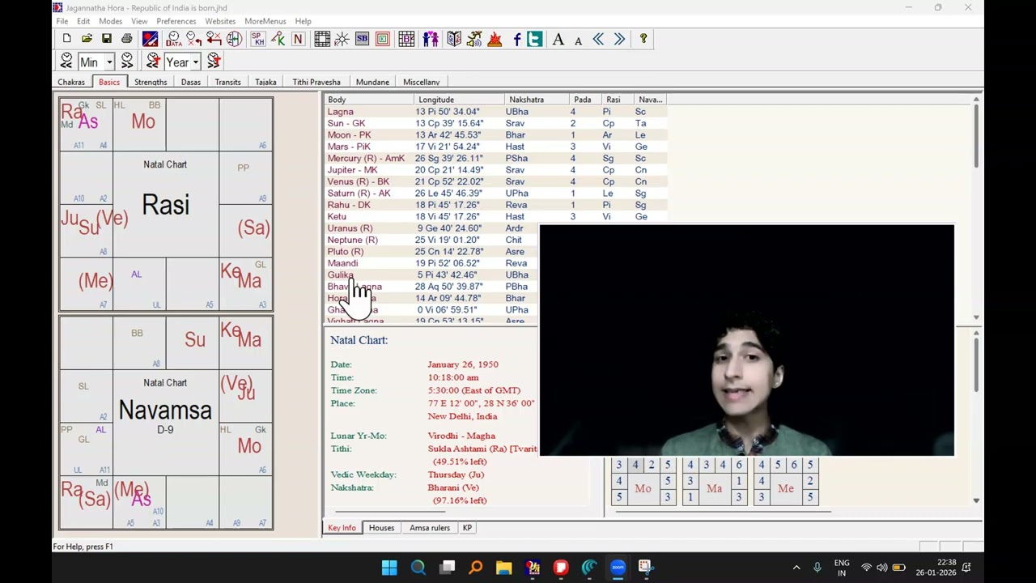Open the File menu
The width and height of the screenshot is (1036, 583).
coord(62,21)
